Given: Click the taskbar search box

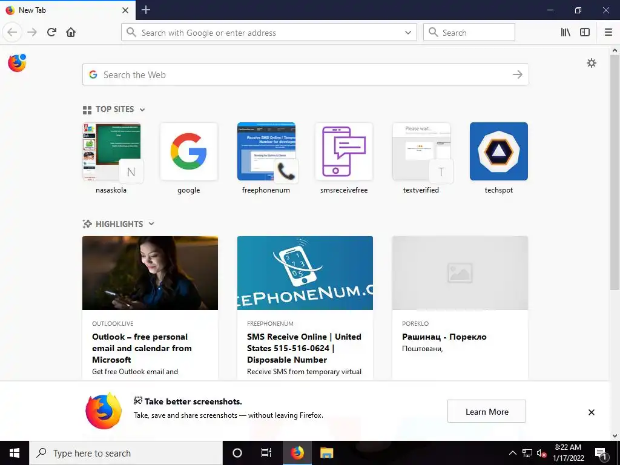Looking at the screenshot, I should 126,453.
